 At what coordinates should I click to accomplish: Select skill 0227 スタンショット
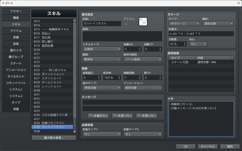(52, 78)
